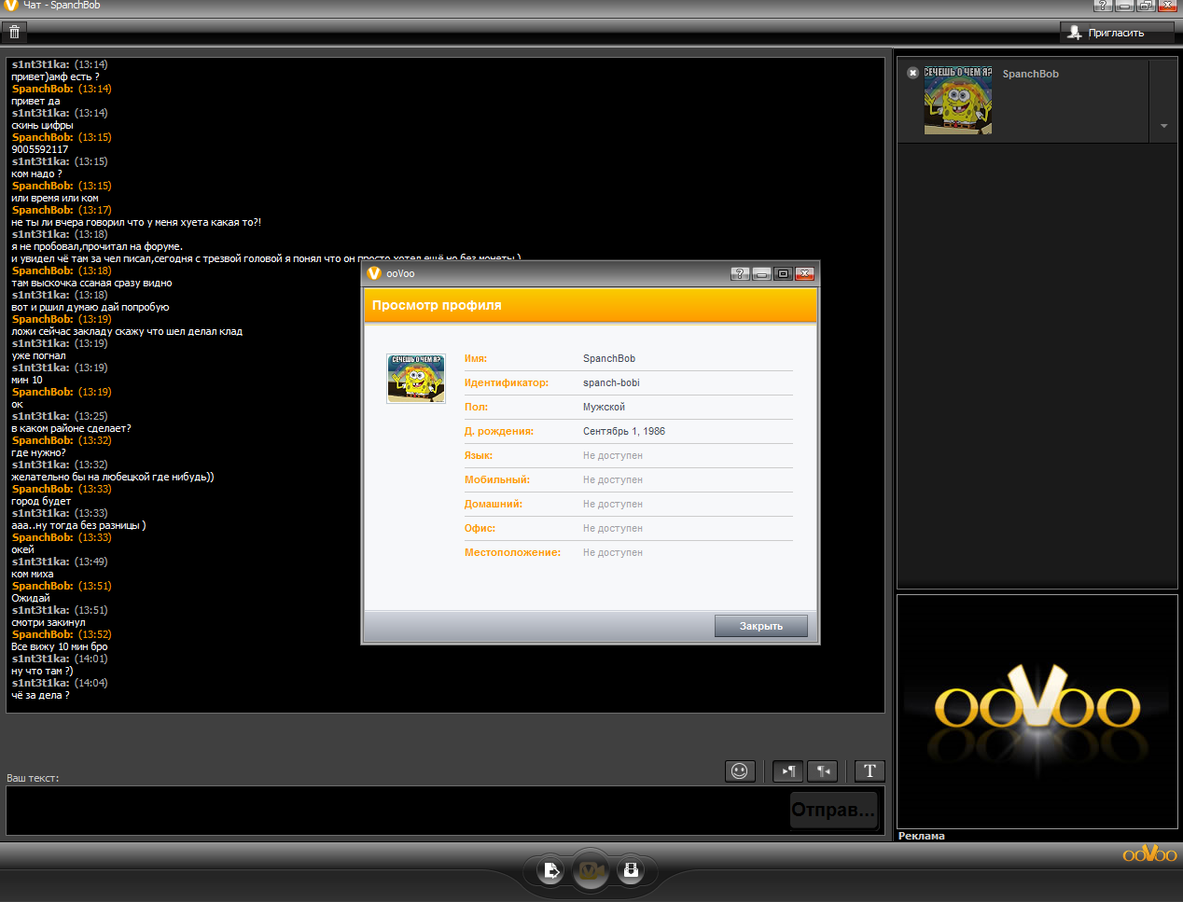This screenshot has width=1183, height=902.
Task: Click the name value SpanchBob in the profile
Action: point(609,358)
